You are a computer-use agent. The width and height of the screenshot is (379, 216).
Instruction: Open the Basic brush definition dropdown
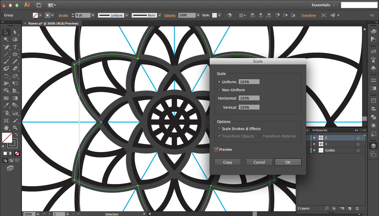tap(160, 15)
